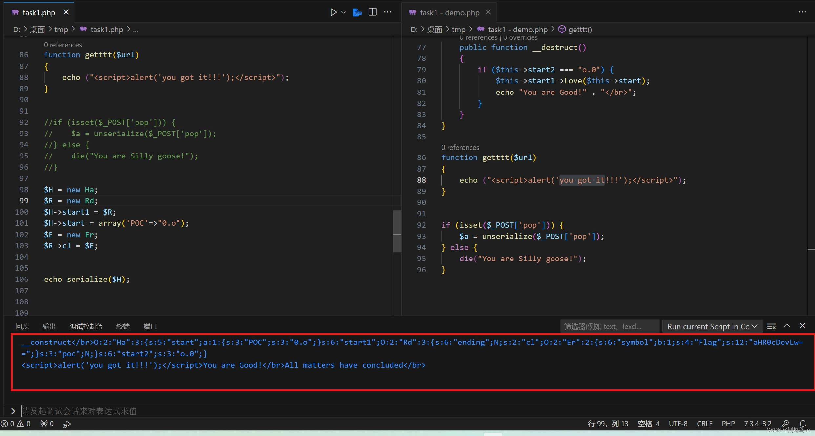The image size is (815, 436).
Task: Click the die("You are Silly goose!") line in right editor
Action: pyautogui.click(x=523, y=259)
